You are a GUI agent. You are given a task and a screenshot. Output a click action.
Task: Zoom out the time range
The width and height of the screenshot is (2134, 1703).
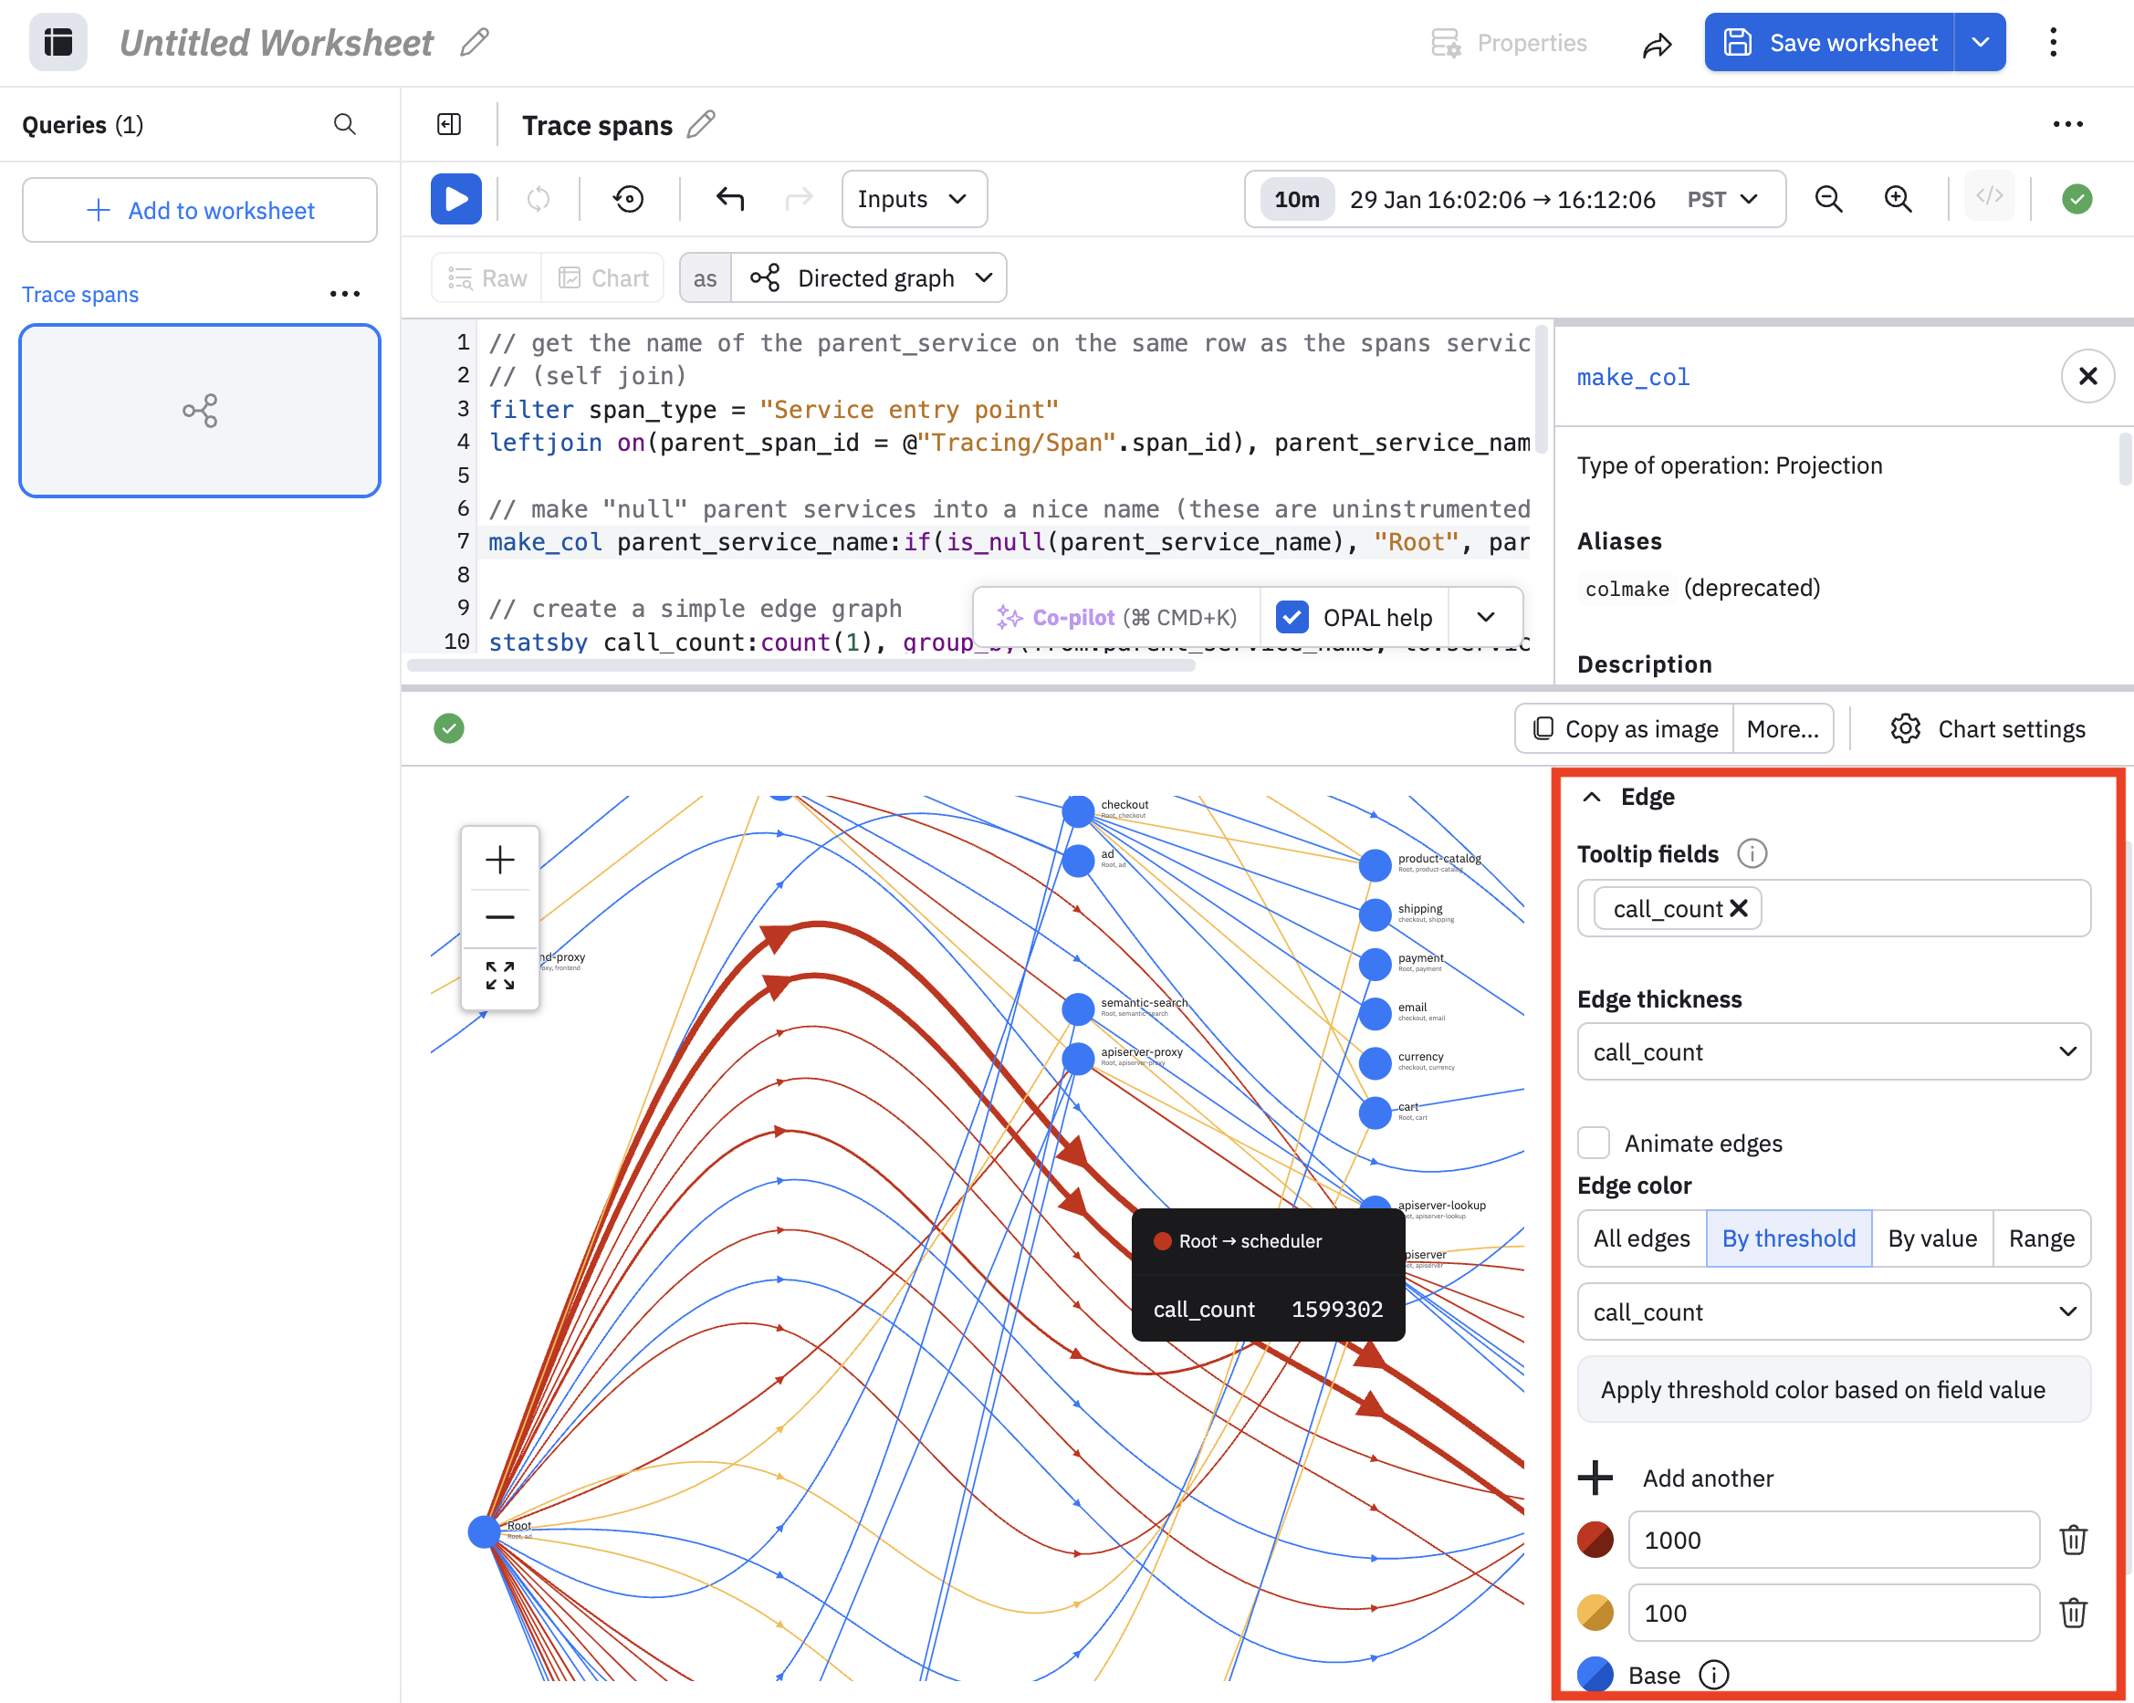[1828, 199]
